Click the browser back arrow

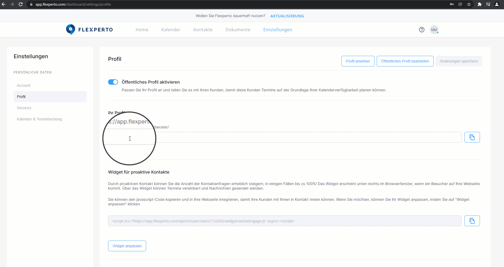[3, 4]
